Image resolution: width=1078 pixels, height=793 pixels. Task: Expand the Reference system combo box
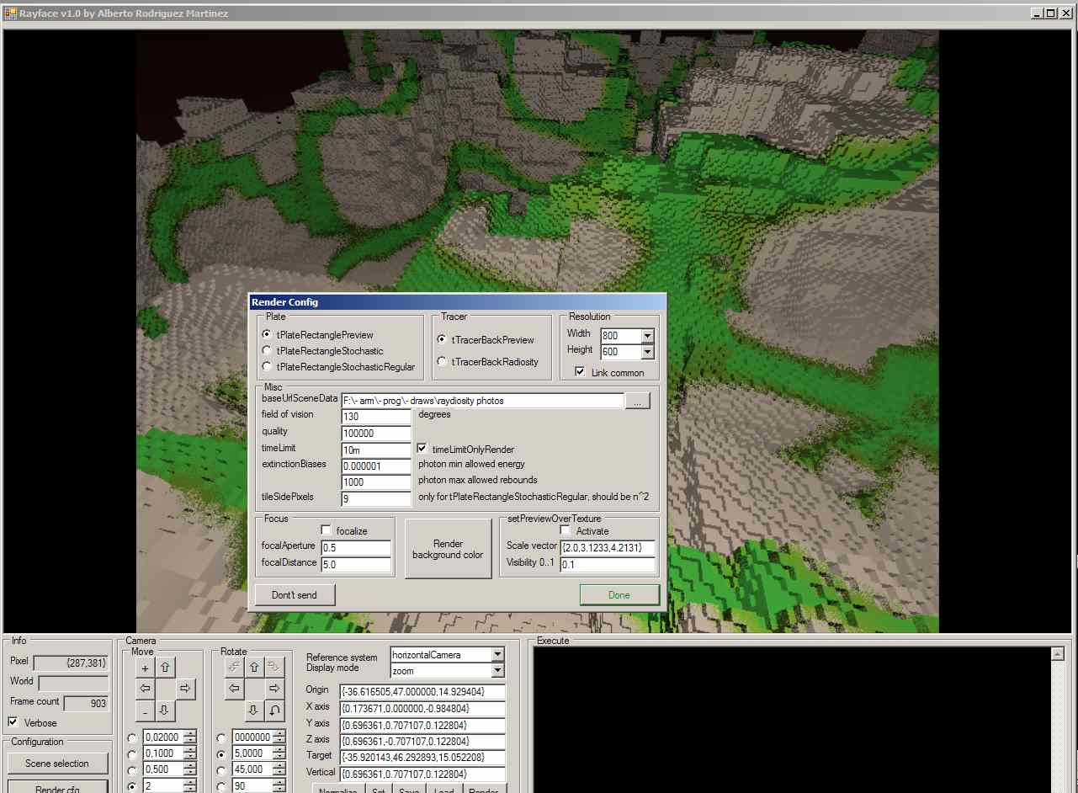coord(497,655)
